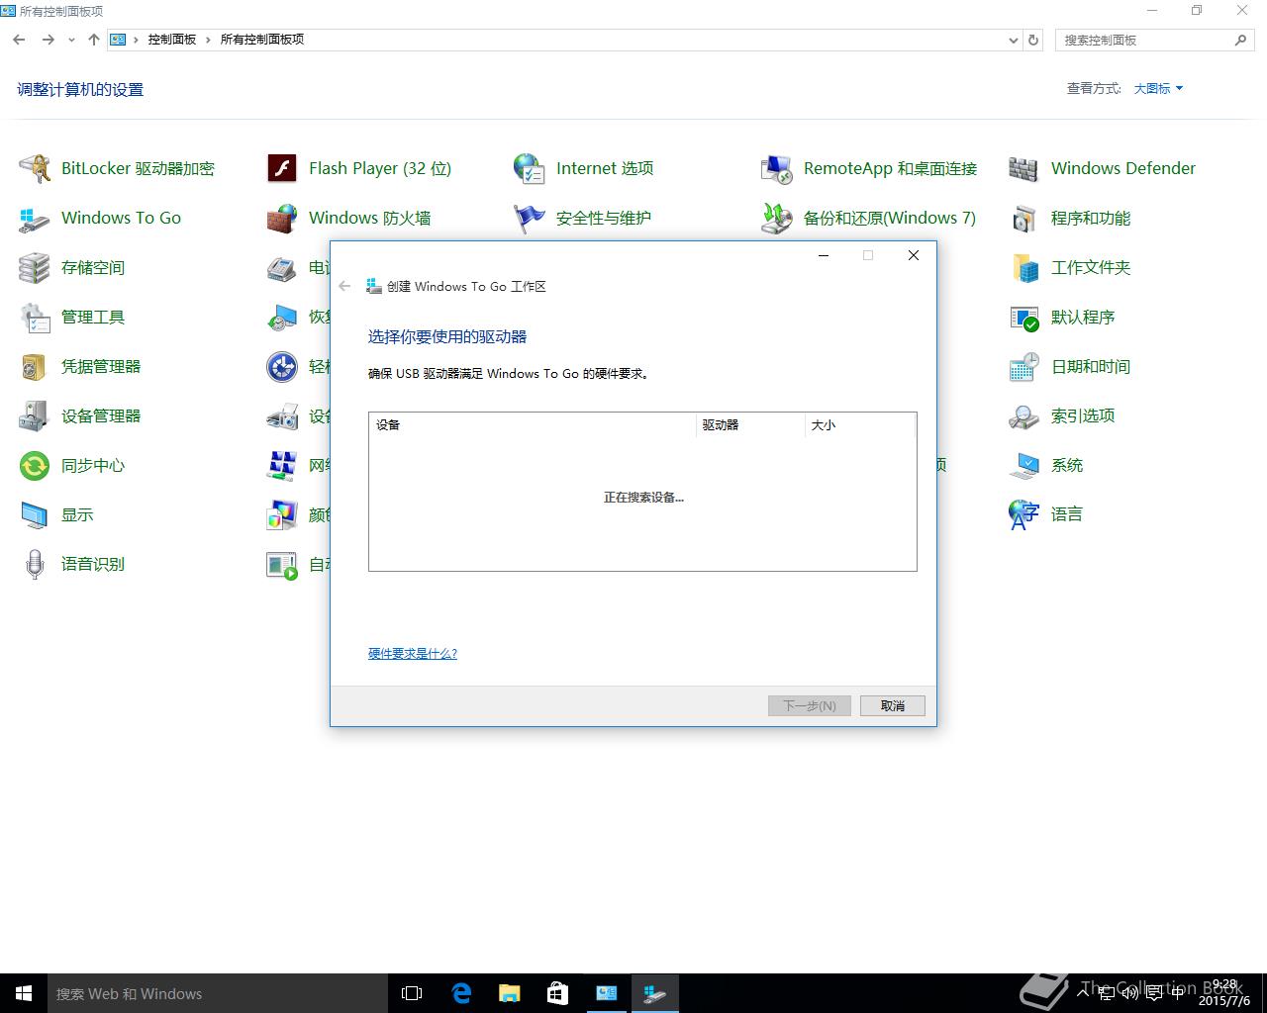This screenshot has height=1013, width=1267.
Task: Open recent locations dropdown in navigation
Action: coord(71,40)
